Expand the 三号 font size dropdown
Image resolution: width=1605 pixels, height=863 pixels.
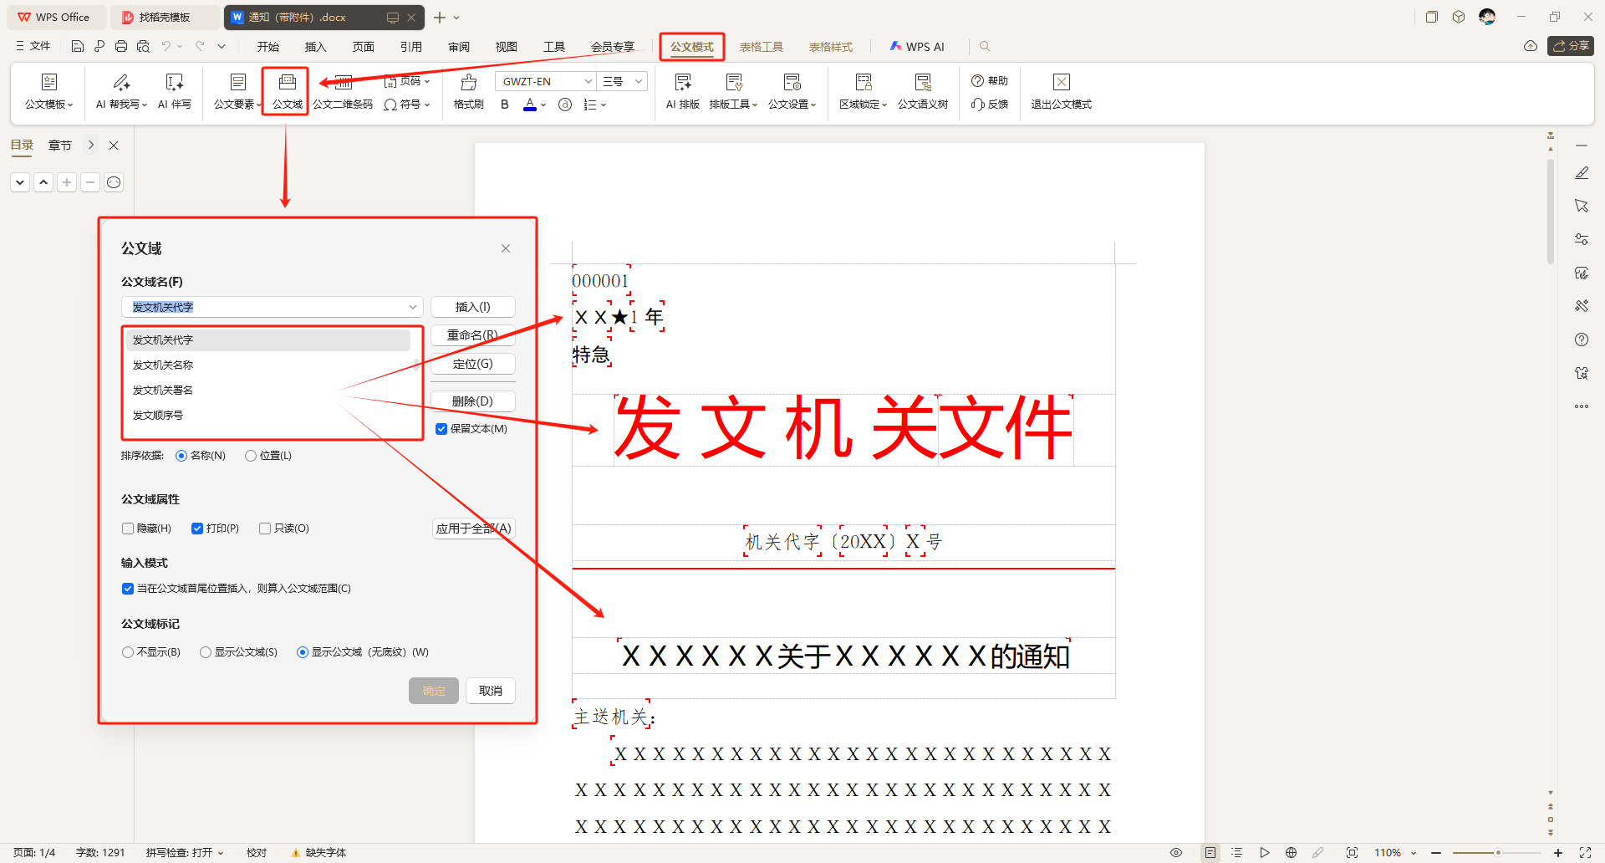tap(639, 81)
